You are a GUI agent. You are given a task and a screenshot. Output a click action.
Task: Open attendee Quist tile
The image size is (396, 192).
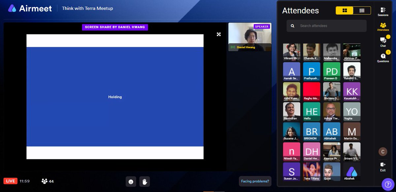pyautogui.click(x=332, y=172)
